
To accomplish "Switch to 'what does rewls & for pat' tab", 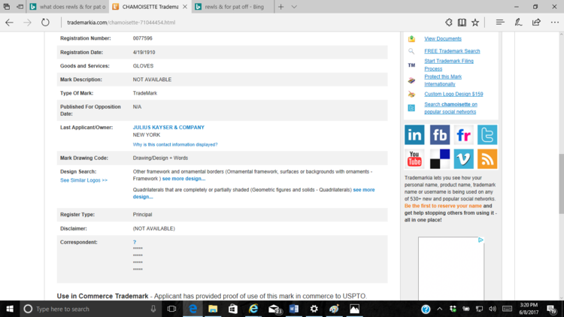I will pos(68,7).
